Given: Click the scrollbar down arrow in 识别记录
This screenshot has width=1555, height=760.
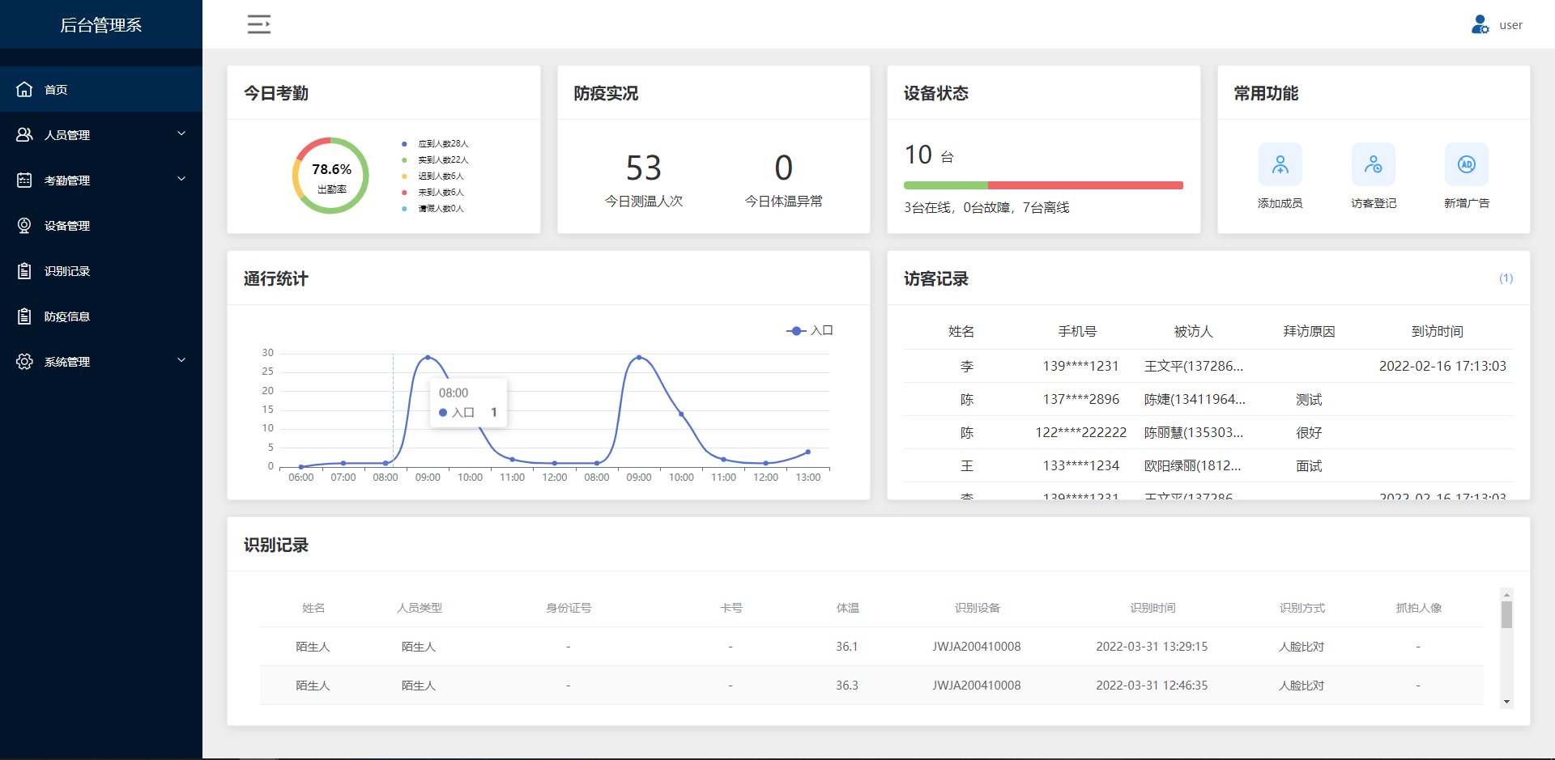Looking at the screenshot, I should point(1506,702).
